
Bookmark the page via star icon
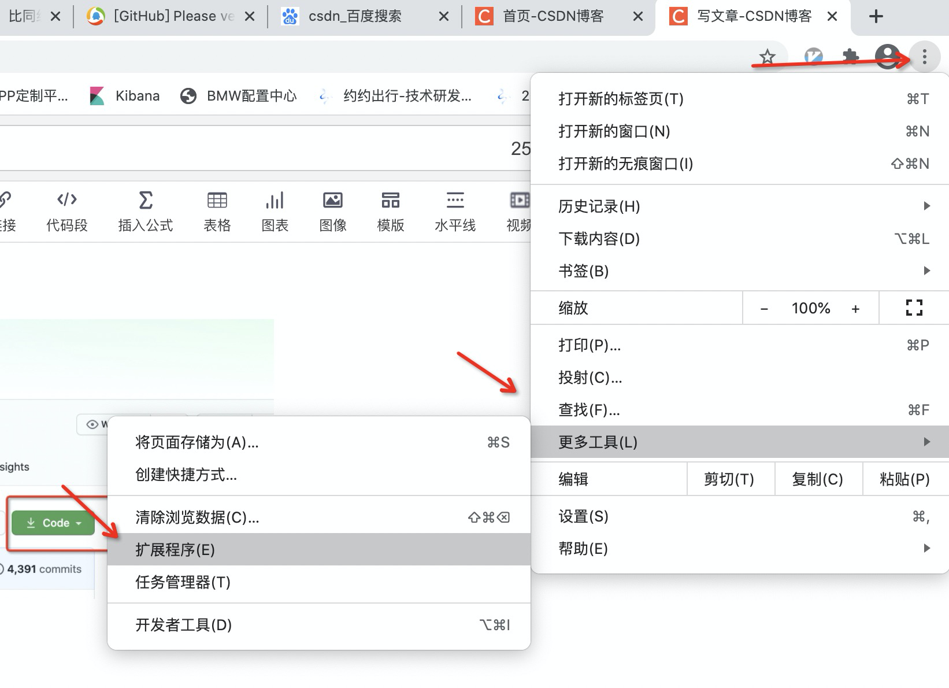[x=767, y=57]
